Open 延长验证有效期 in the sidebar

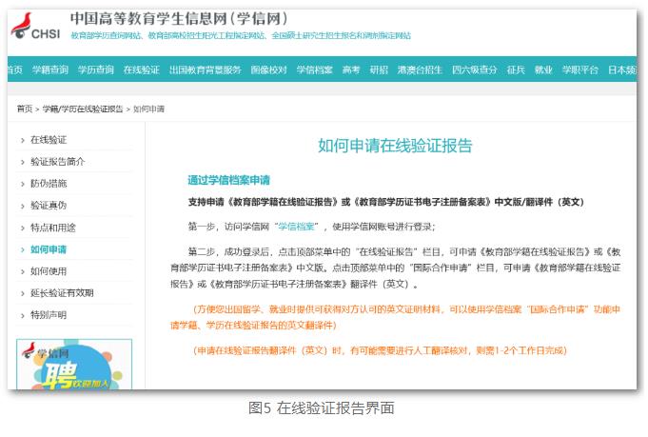(x=62, y=293)
